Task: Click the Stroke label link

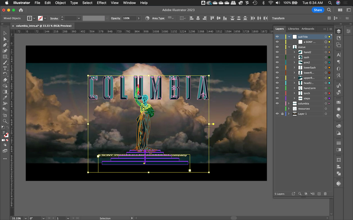Action: pyautogui.click(x=54, y=18)
